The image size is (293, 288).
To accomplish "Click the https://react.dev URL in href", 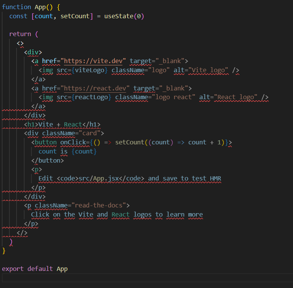I will (x=96, y=88).
